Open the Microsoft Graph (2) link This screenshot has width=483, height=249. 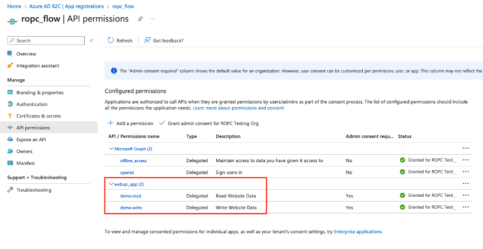point(133,149)
